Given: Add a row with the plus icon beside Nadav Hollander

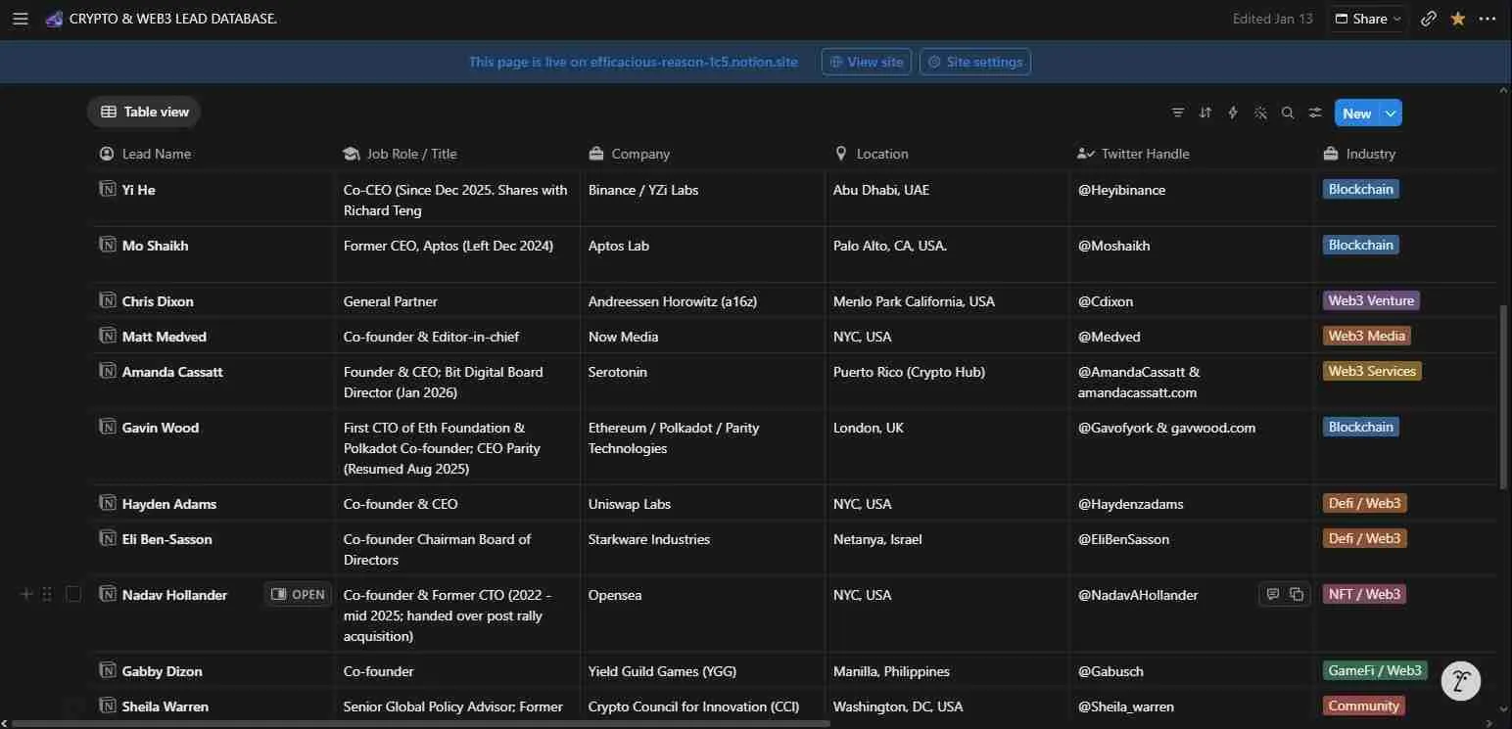Looking at the screenshot, I should click(26, 594).
